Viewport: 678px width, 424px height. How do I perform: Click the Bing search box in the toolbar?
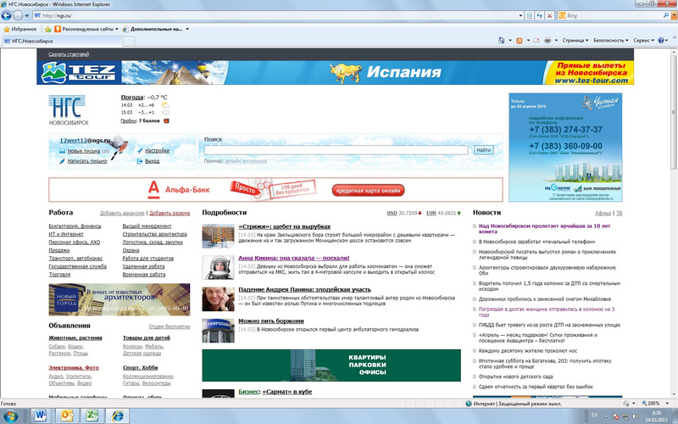[614, 15]
